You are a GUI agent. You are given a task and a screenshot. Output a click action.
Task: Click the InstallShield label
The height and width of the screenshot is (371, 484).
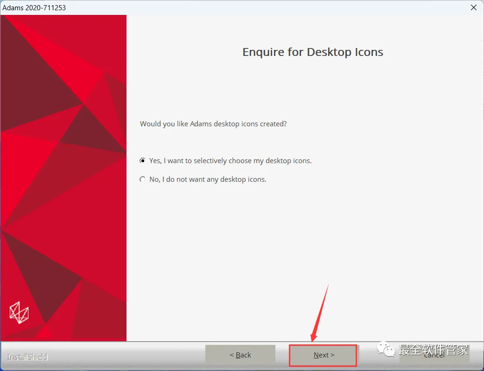tap(27, 357)
